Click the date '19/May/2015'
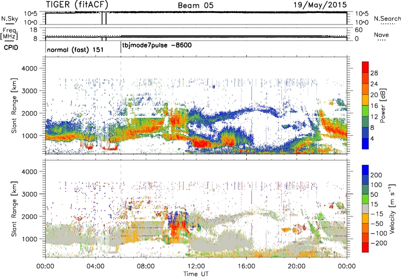This screenshot has height=277, width=401. (x=320, y=4)
